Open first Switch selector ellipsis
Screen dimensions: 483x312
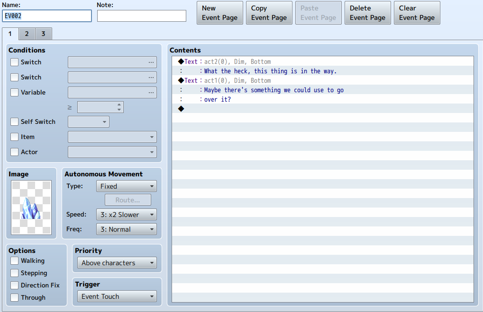pos(151,62)
